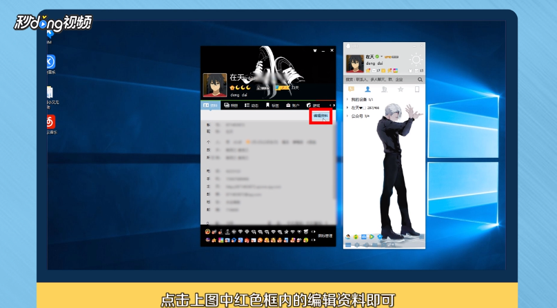Click the crown level icon under nickname
This screenshot has width=557, height=308.
[x=232, y=88]
